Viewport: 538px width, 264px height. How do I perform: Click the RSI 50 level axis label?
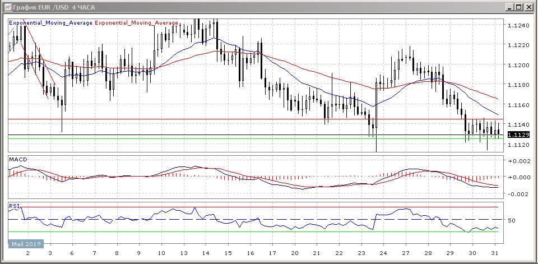coord(512,220)
